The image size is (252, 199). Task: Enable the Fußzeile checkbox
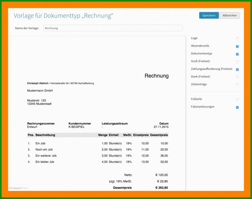(237, 100)
